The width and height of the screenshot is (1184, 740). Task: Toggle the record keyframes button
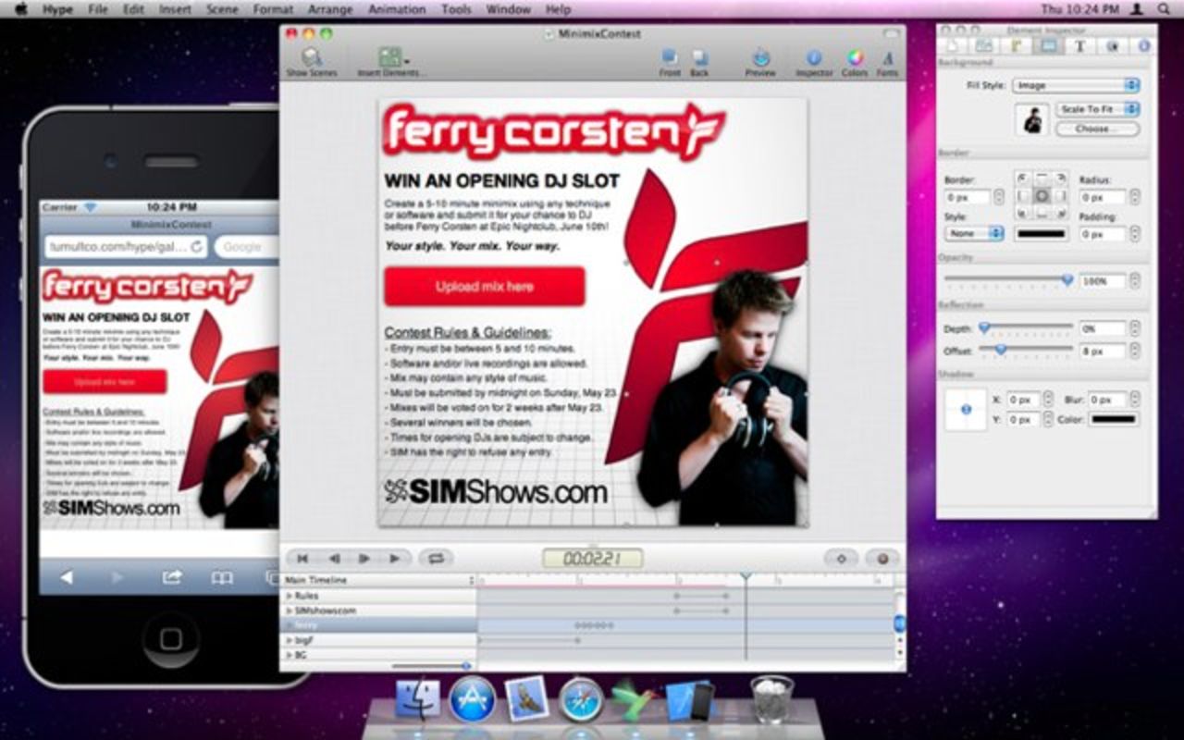(882, 559)
